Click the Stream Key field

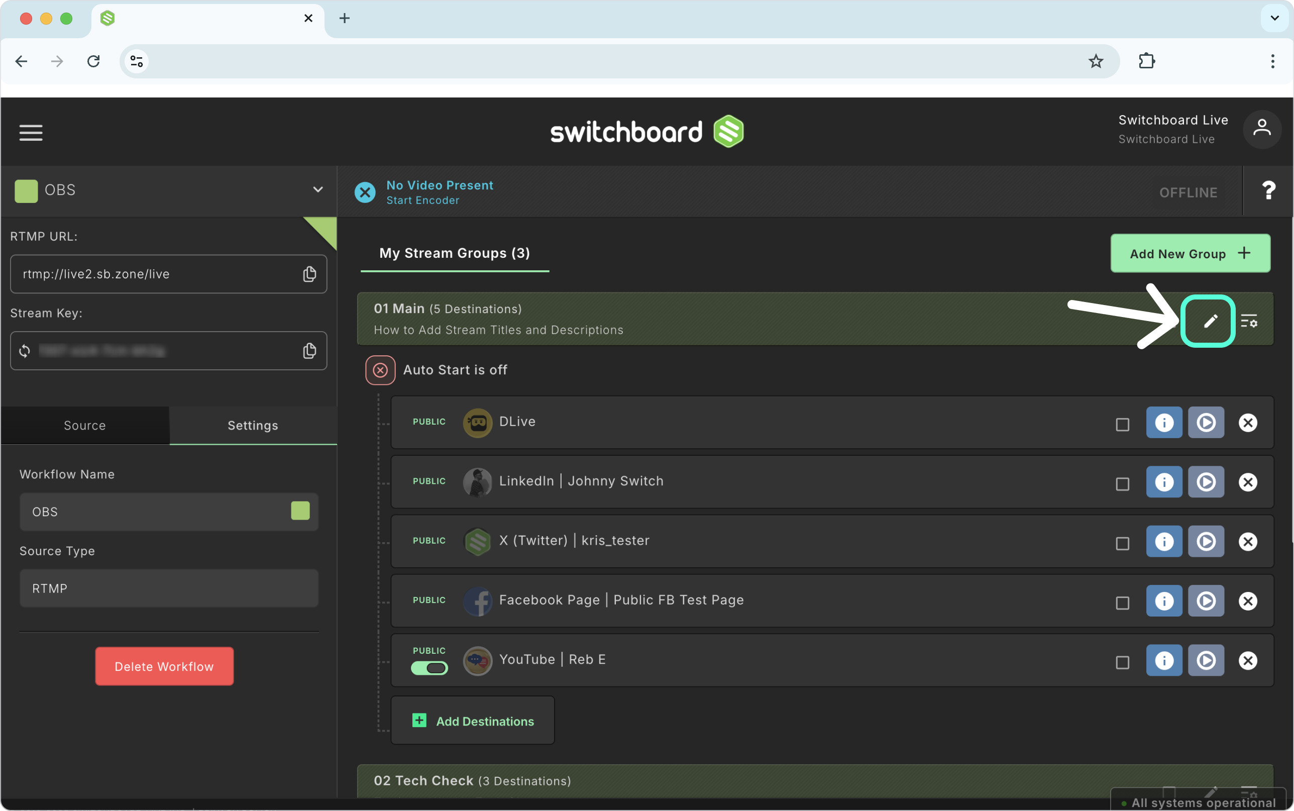[x=168, y=351]
